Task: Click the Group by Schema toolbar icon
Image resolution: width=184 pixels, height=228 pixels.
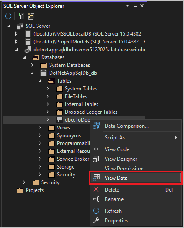Action: point(31,16)
